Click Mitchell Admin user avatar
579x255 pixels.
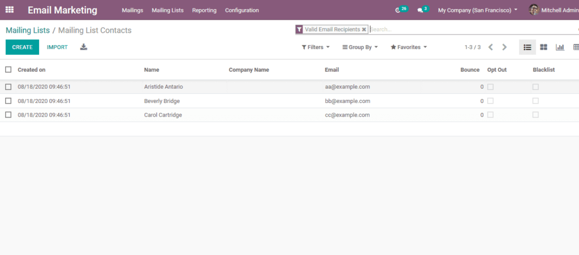pyautogui.click(x=534, y=10)
